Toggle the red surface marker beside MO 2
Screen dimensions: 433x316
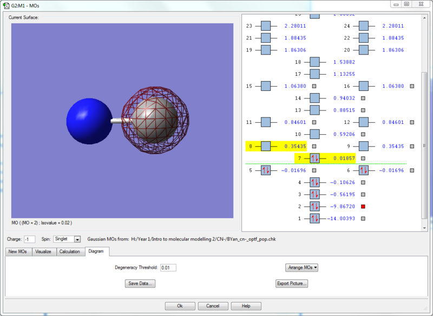363,207
